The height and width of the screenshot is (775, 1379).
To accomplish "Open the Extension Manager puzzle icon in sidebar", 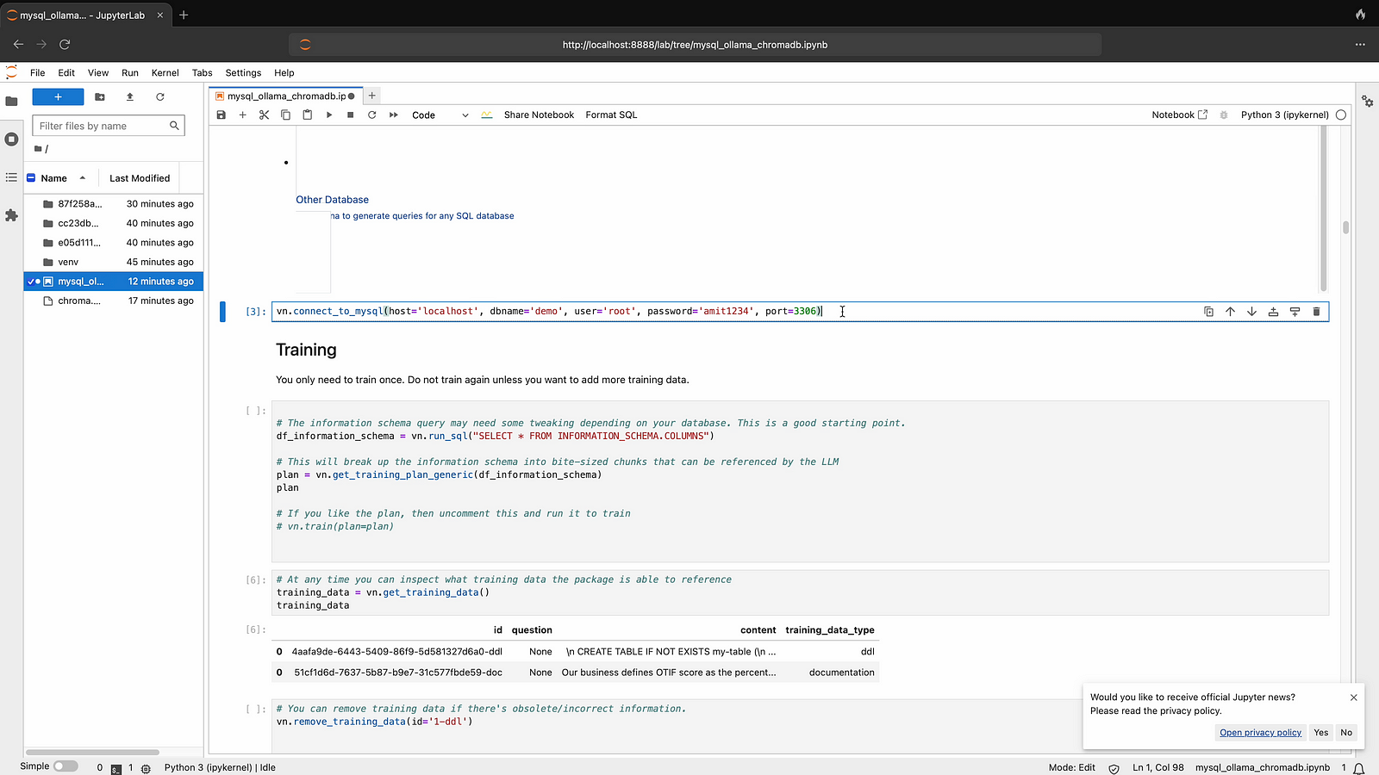I will (x=11, y=215).
